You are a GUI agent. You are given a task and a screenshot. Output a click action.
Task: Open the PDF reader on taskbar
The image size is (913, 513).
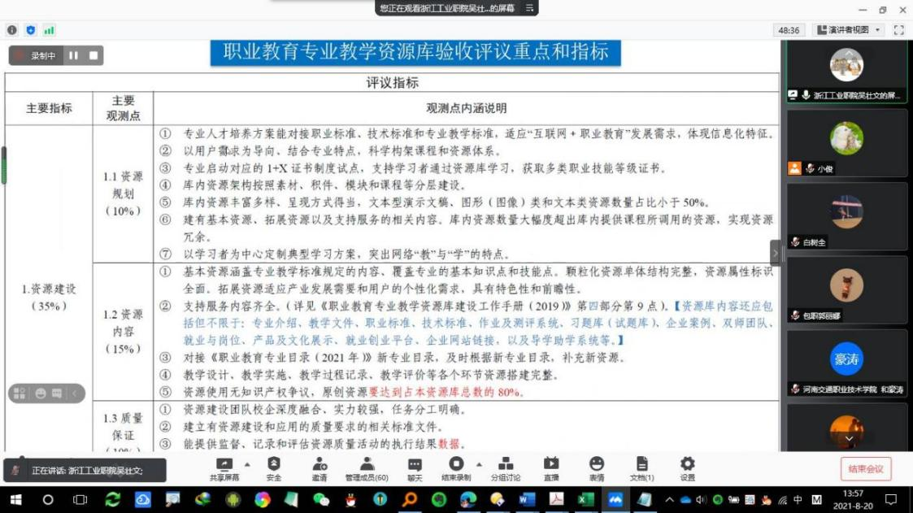(556, 500)
